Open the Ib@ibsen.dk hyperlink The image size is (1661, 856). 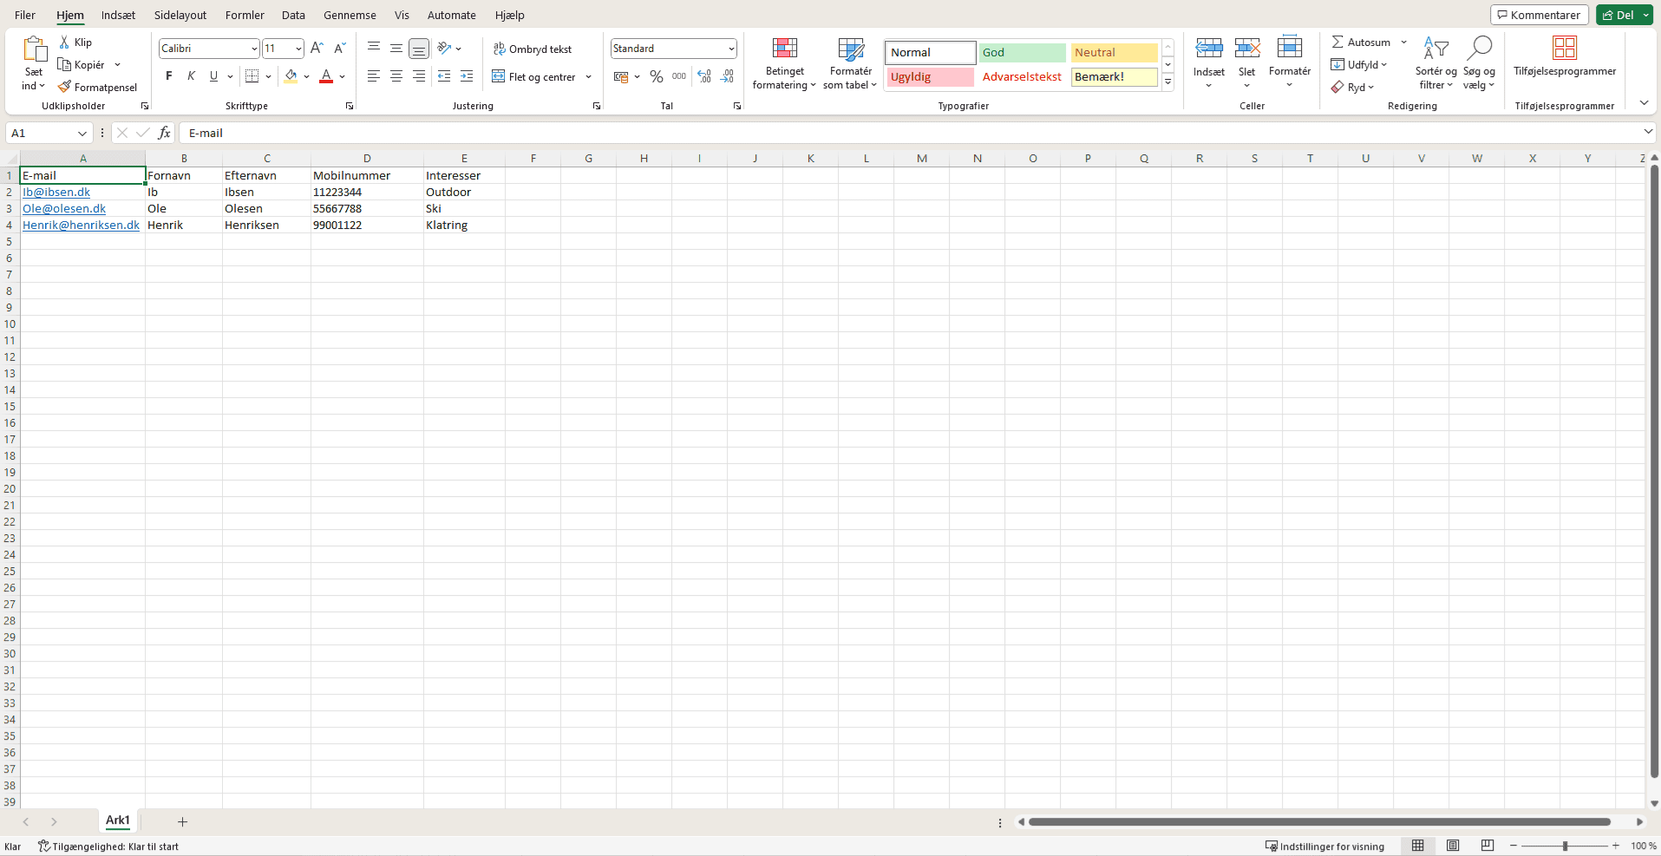(56, 192)
